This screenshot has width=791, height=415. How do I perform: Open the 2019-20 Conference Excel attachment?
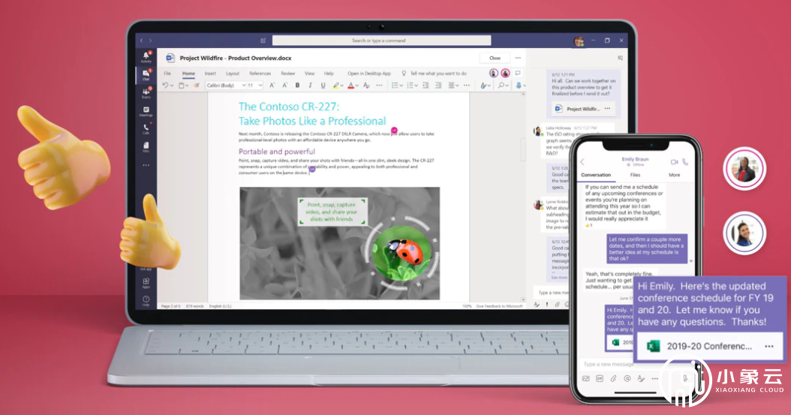[x=710, y=346]
